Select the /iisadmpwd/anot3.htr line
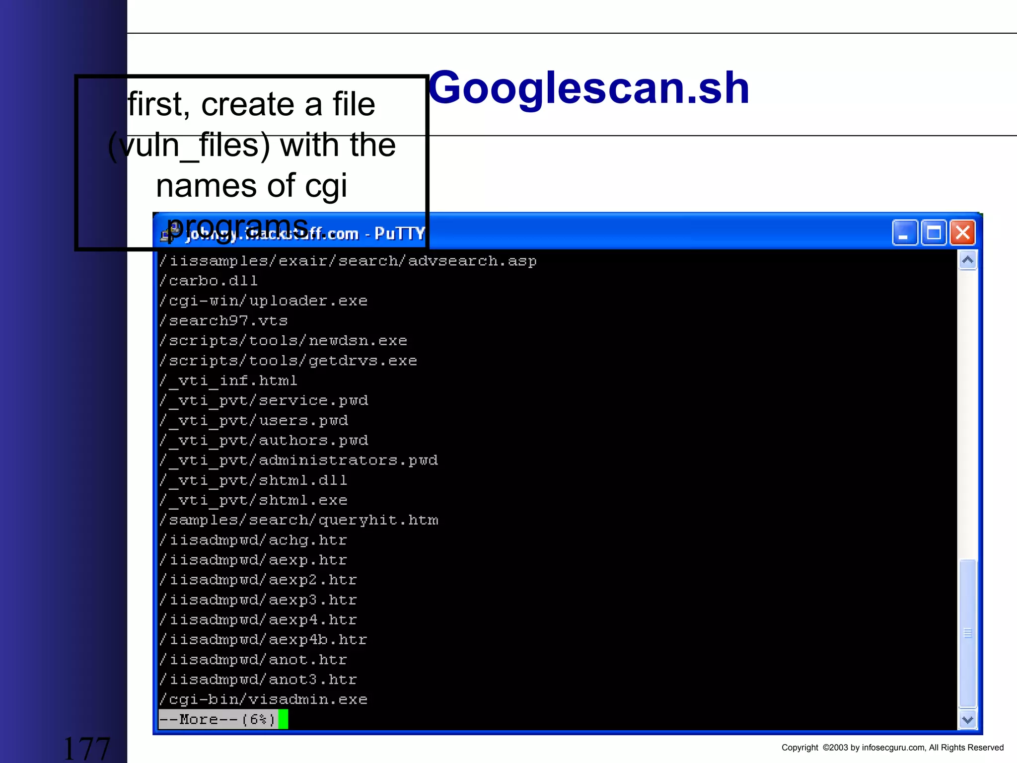 (258, 680)
